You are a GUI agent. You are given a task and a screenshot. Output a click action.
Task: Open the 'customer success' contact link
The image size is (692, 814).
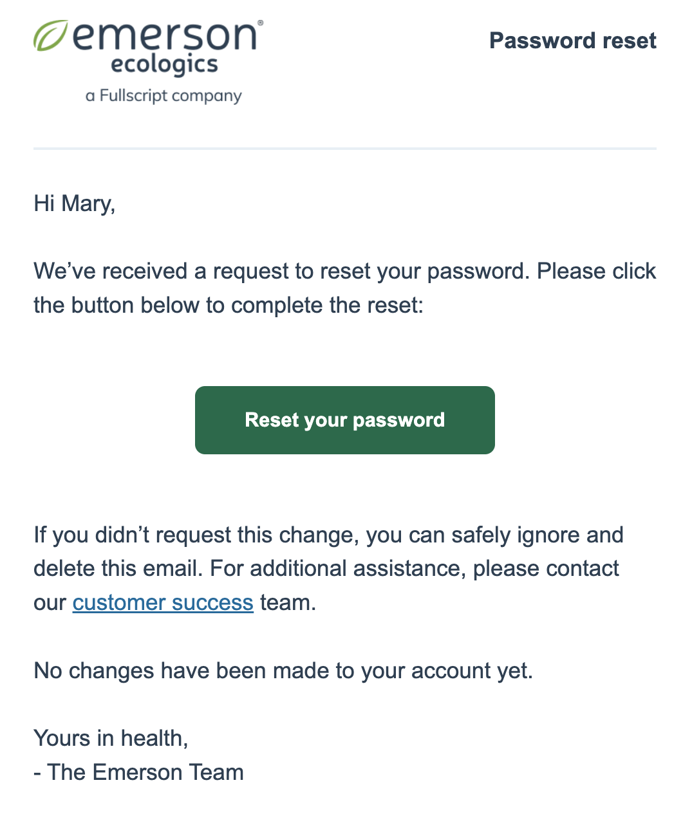(162, 602)
